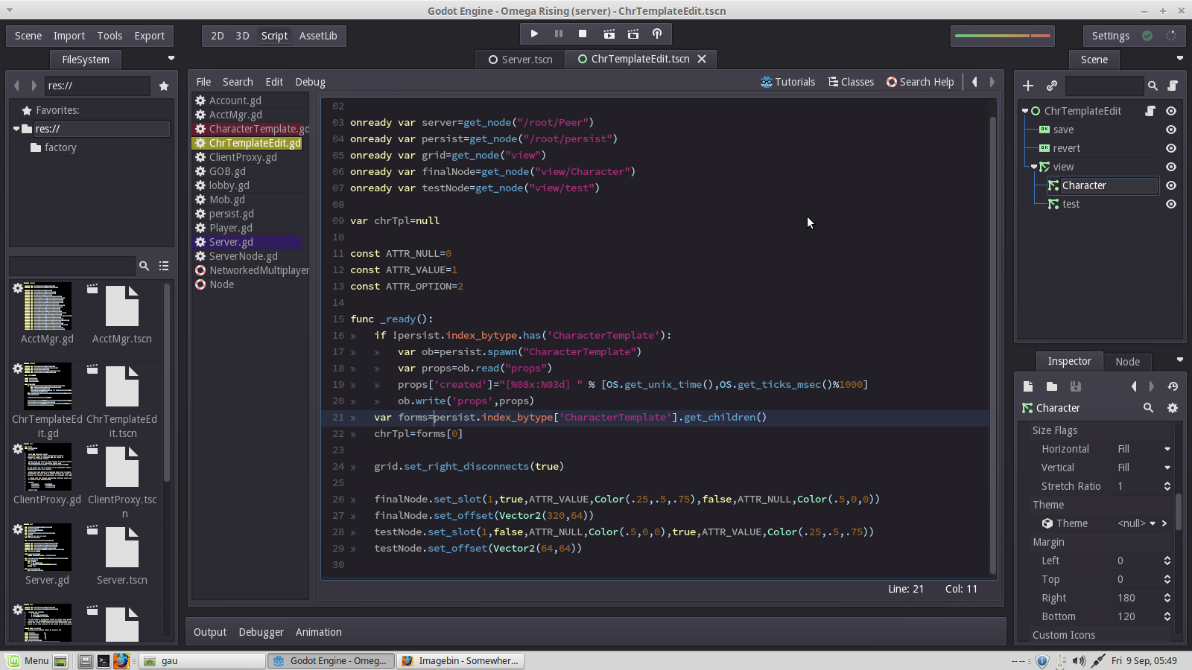Open debug options broadcast icon
This screenshot has height=670, width=1192.
pos(657,34)
